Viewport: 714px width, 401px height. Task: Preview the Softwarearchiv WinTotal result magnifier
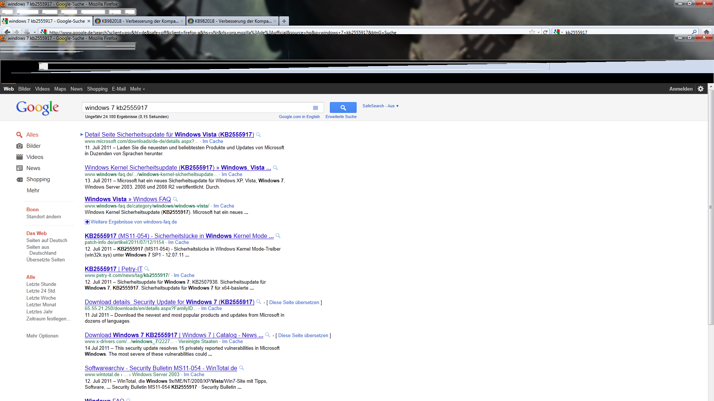tap(242, 368)
